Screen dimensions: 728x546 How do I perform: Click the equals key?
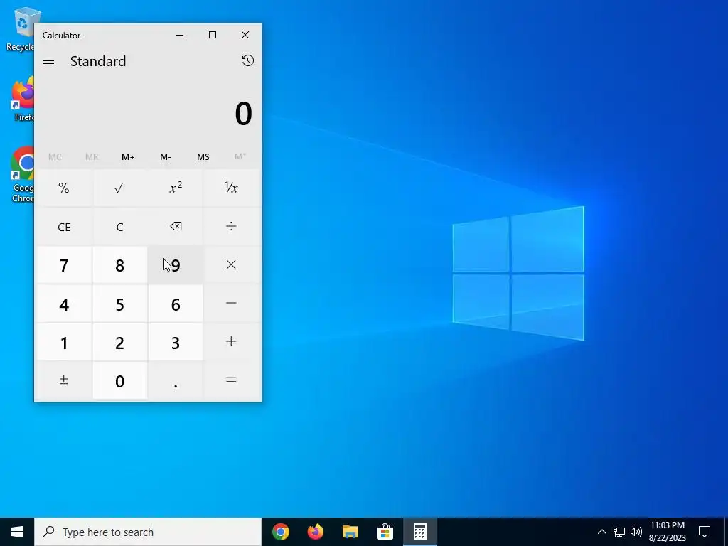pyautogui.click(x=231, y=381)
